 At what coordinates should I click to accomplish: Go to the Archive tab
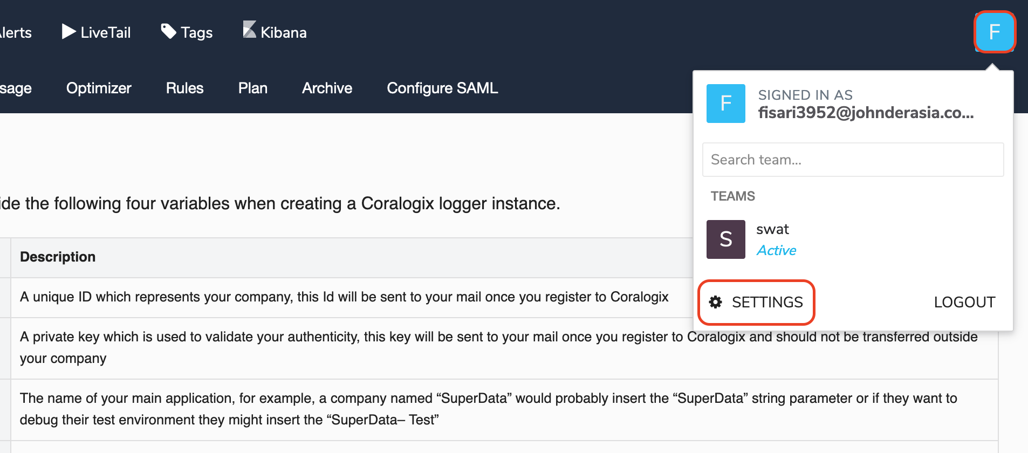click(327, 88)
